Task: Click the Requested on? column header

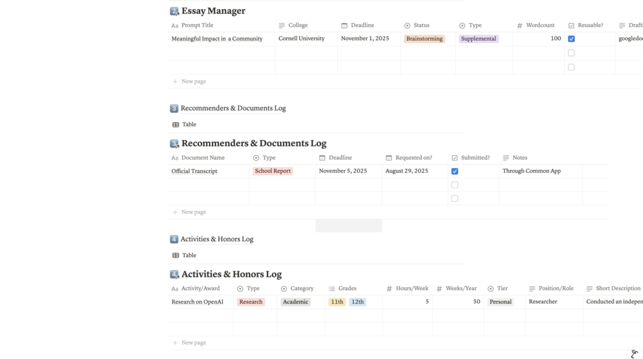Action: point(413,158)
